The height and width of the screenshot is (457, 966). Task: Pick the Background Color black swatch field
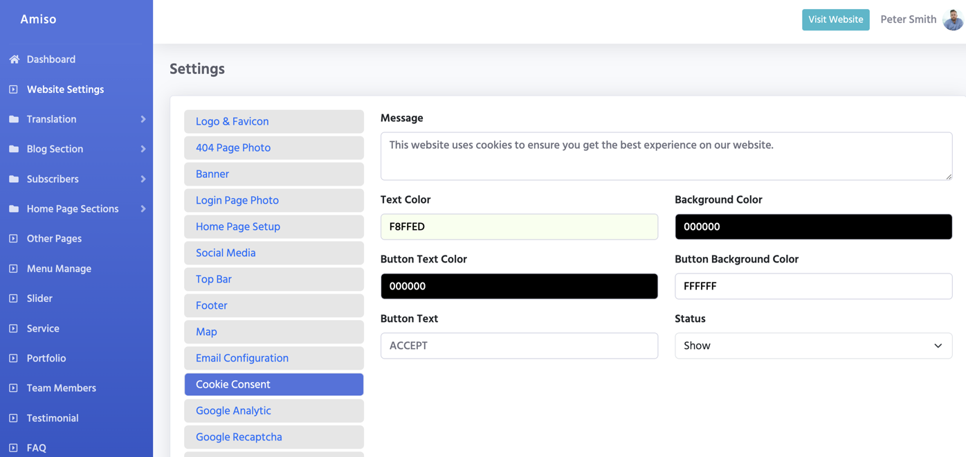813,226
